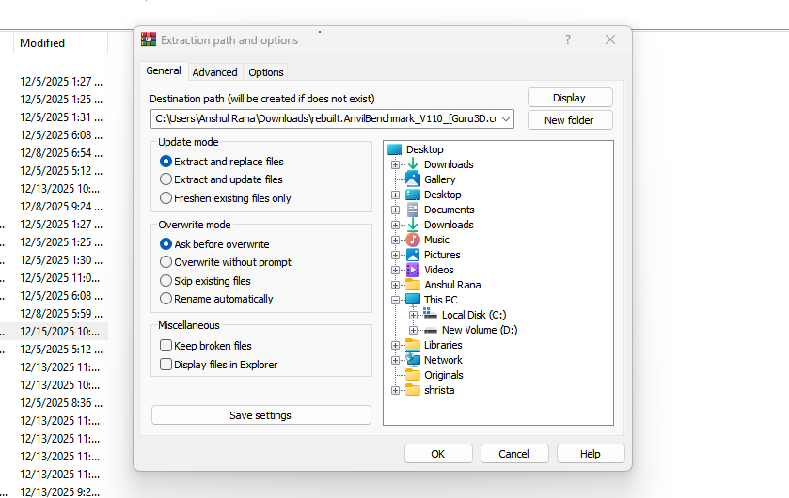Select Extract and replace files option

tap(166, 162)
